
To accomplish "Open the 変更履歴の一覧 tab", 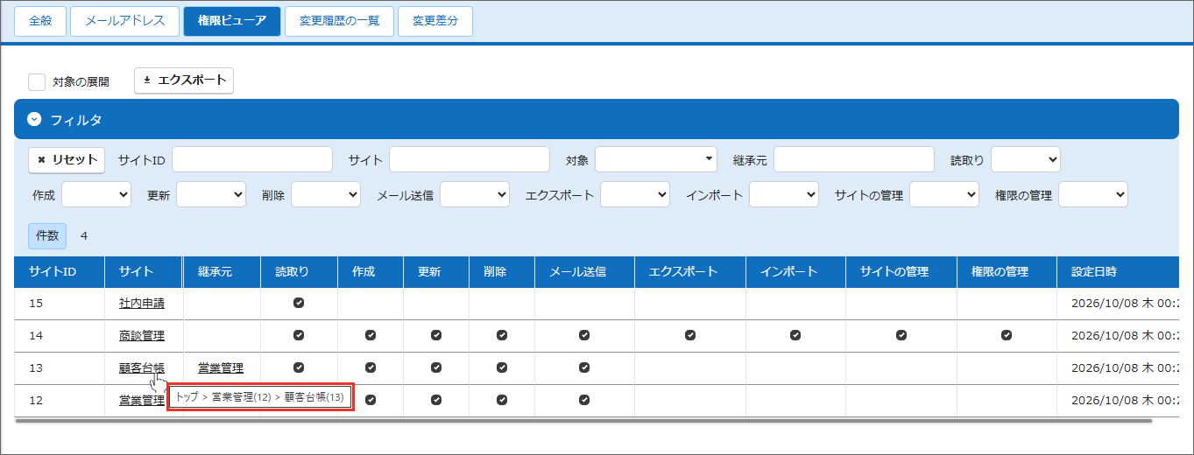I will [340, 21].
